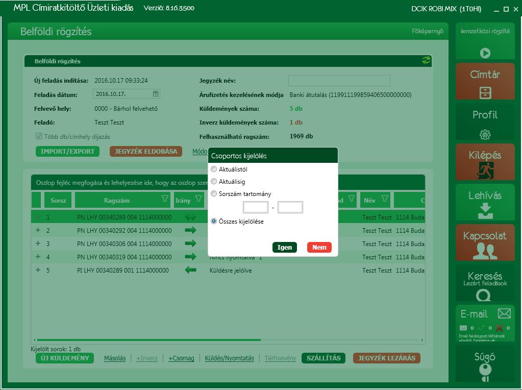Image resolution: width=522 pixels, height=390 pixels.
Task: Toggle the Több db/címhely díjazás checkbox
Action: pos(39,136)
